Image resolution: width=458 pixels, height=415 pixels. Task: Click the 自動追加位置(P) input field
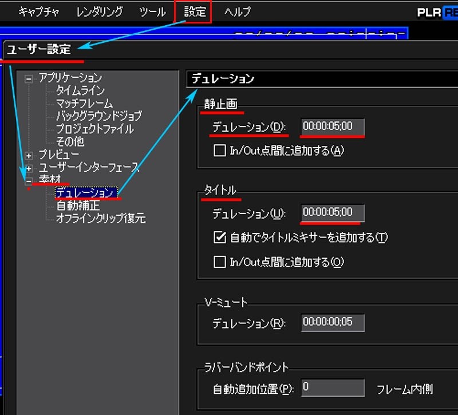[333, 388]
